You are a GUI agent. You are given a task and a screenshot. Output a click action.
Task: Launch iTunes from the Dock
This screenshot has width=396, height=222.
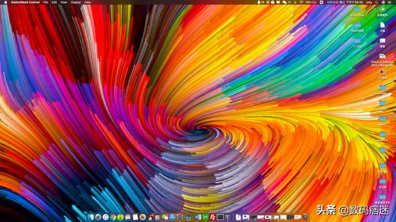pos(106,217)
